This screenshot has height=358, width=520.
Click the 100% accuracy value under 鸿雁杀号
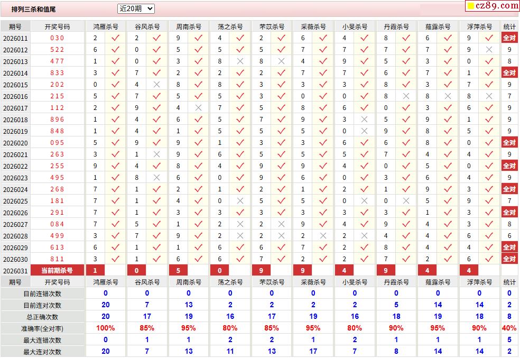pyautogui.click(x=106, y=328)
